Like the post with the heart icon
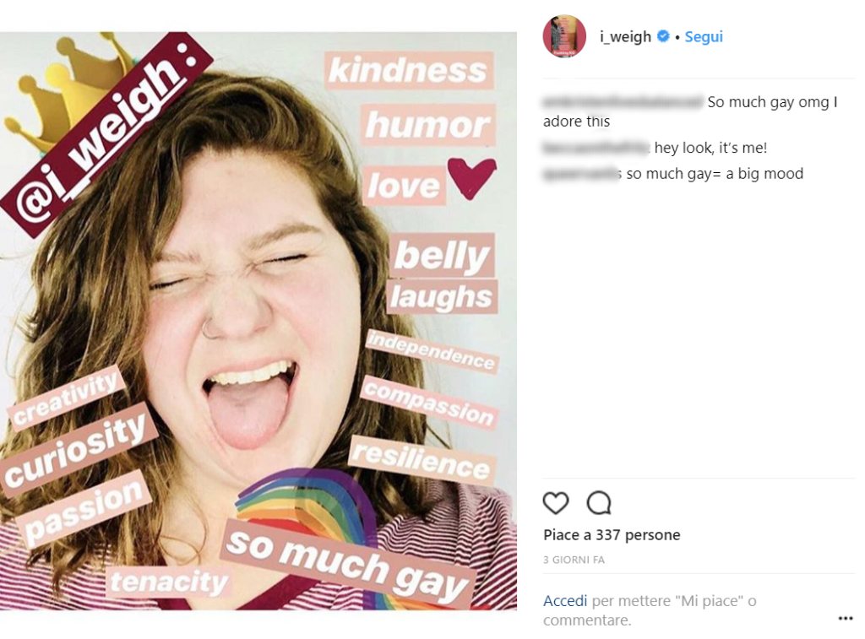Image resolution: width=865 pixels, height=639 pixels. [555, 503]
